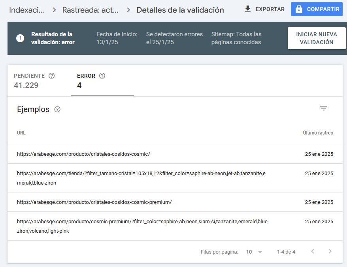Open the Indexaci... breadcrumb link

(x=26, y=10)
